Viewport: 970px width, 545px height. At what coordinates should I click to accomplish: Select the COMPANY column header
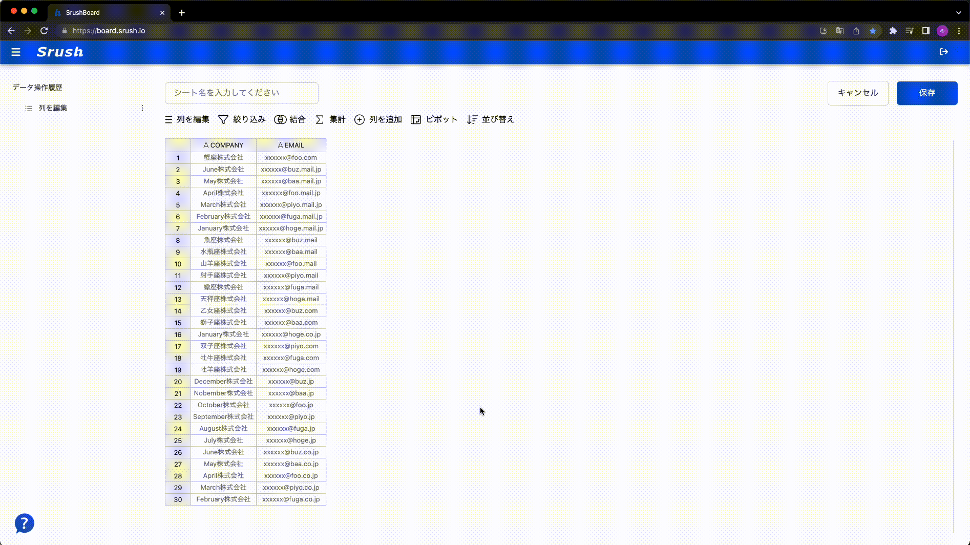coord(223,145)
